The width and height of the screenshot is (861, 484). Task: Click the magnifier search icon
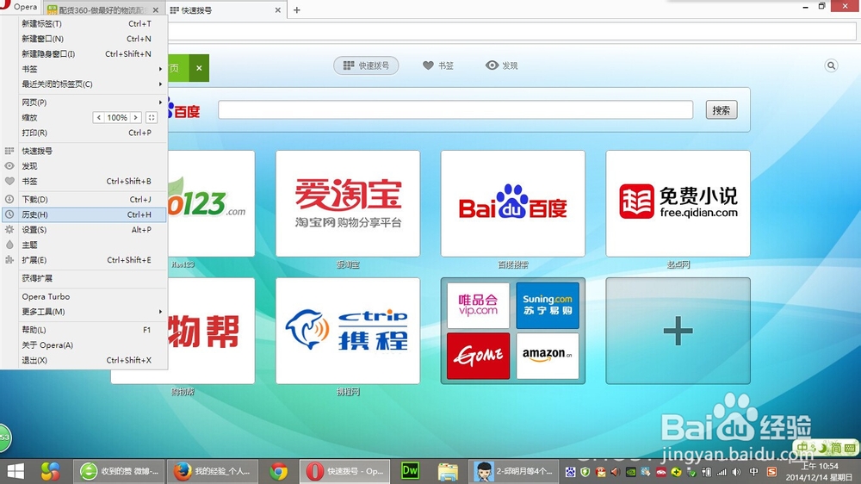pos(832,66)
